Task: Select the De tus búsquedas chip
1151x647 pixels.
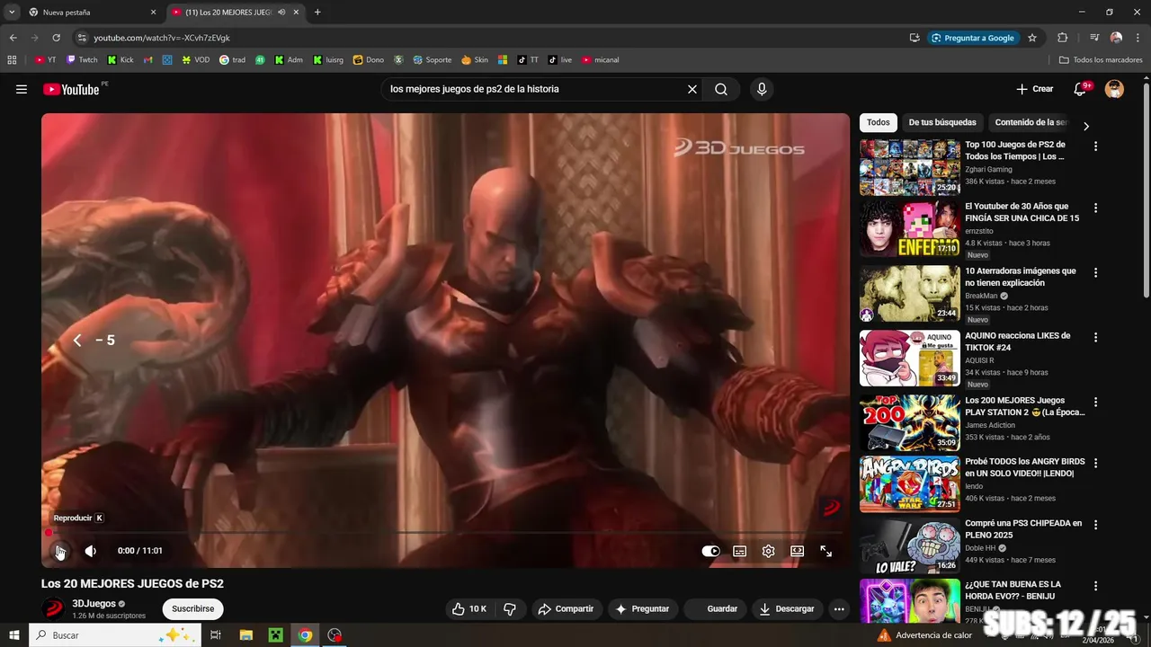Action: (x=942, y=122)
